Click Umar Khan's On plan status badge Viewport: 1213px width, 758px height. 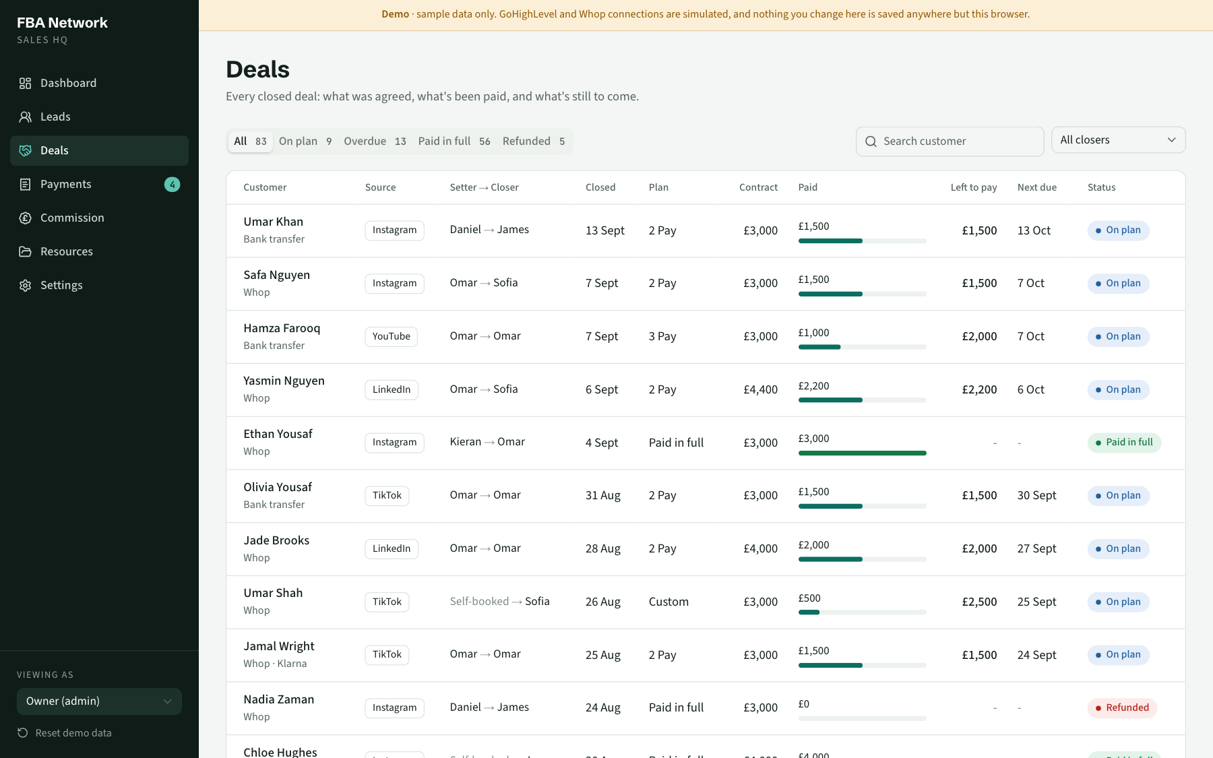[1118, 230]
